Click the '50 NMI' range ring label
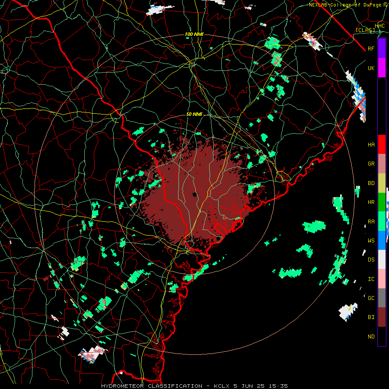Image resolution: width=389 pixels, height=389 pixels. tap(194, 114)
